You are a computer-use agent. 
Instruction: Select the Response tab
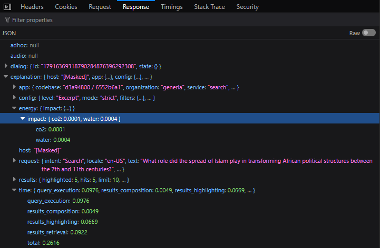pos(136,7)
